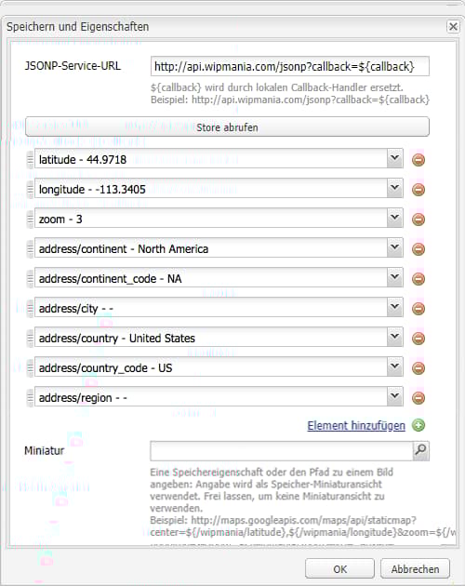
Task: Click the Beispiel wipmania URL hint text
Action: pyautogui.click(x=290, y=100)
